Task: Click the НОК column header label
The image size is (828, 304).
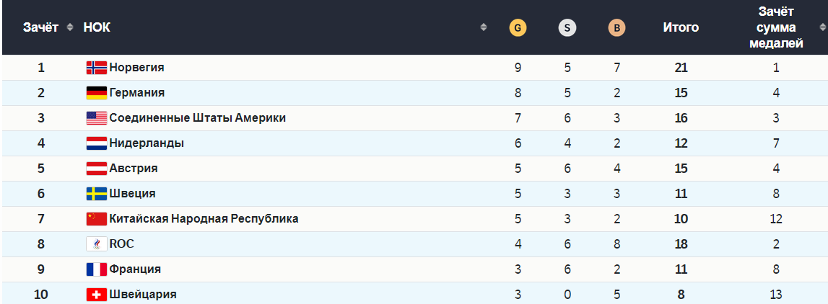Action: coord(97,27)
